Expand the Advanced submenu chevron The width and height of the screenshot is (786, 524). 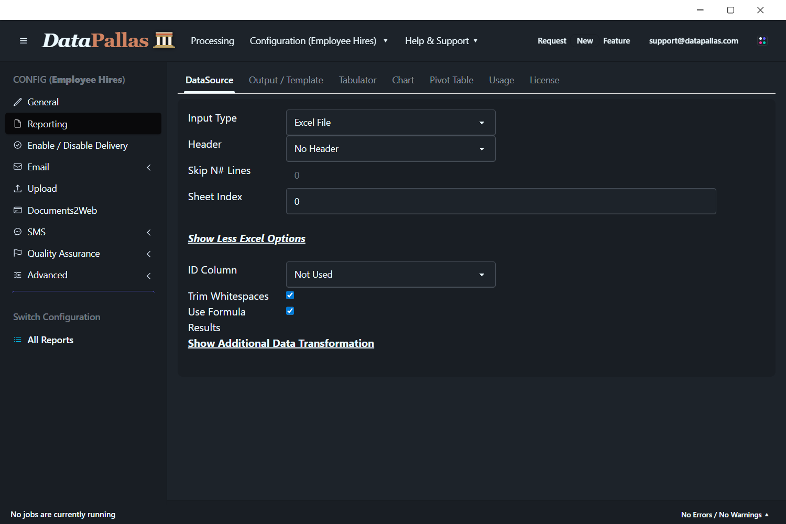(149, 276)
